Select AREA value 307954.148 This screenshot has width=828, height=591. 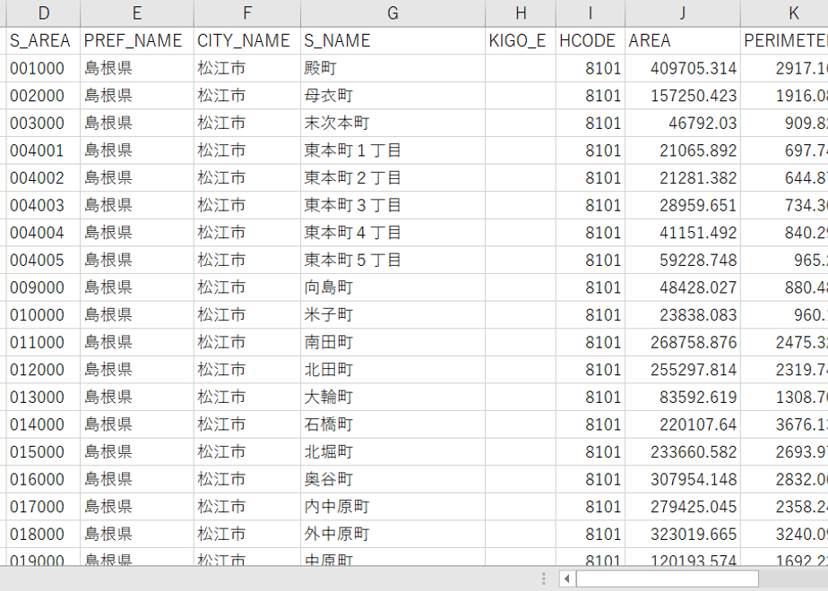coord(683,480)
